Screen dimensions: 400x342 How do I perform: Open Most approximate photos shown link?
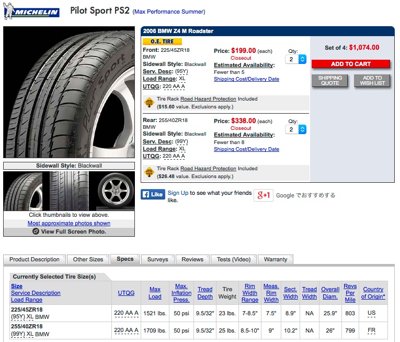tap(69, 223)
